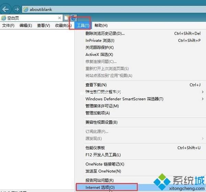Image resolution: width=206 pixels, height=192 pixels.
Task: Open the 文件(F) menu
Action: [x=8, y=25]
